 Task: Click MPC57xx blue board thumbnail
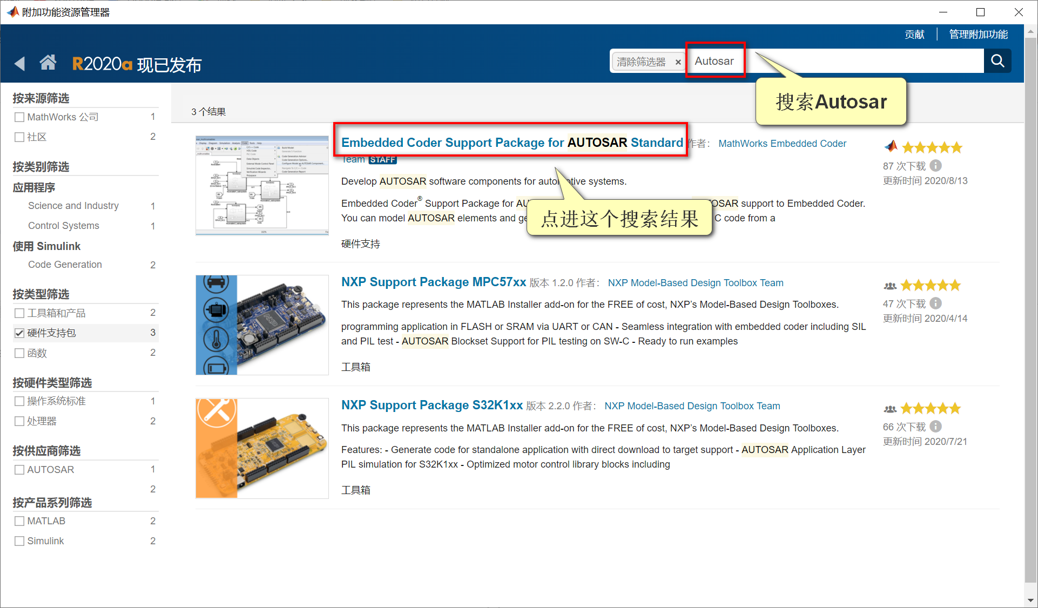tap(262, 325)
